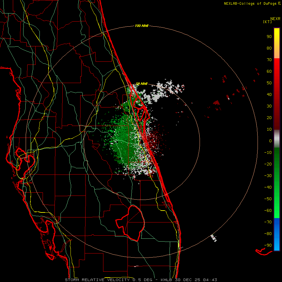This screenshot has width=282, height=282.
Task: Click the KT units label above color scale
Action: coord(268,22)
